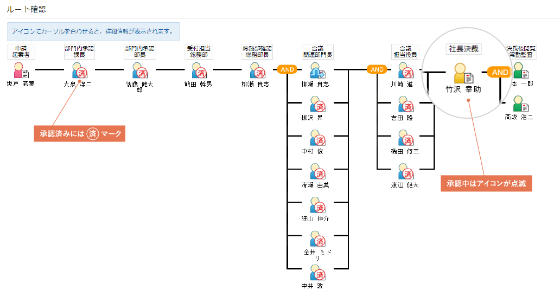Viewport: 560px width, 296px height.
Task: Click AND badge before 合議 担当役員
Action: 377,69
